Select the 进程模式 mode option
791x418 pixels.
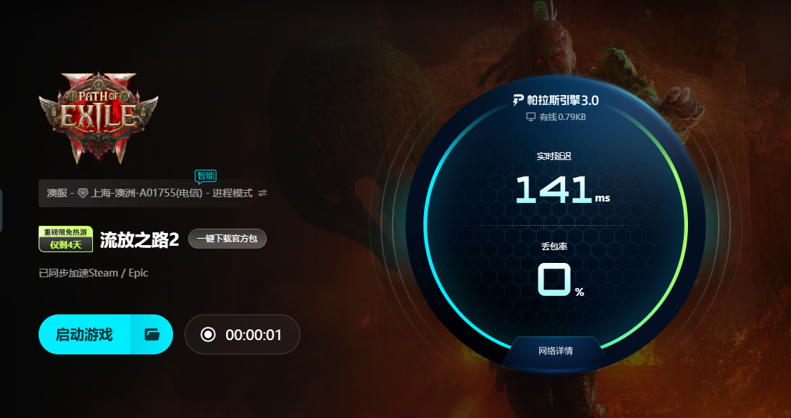tap(232, 193)
